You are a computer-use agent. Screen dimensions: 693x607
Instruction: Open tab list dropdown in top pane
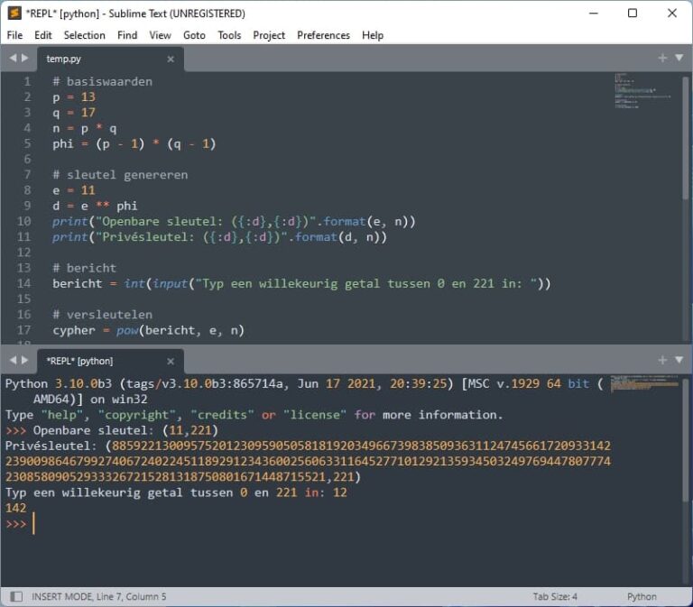(679, 58)
